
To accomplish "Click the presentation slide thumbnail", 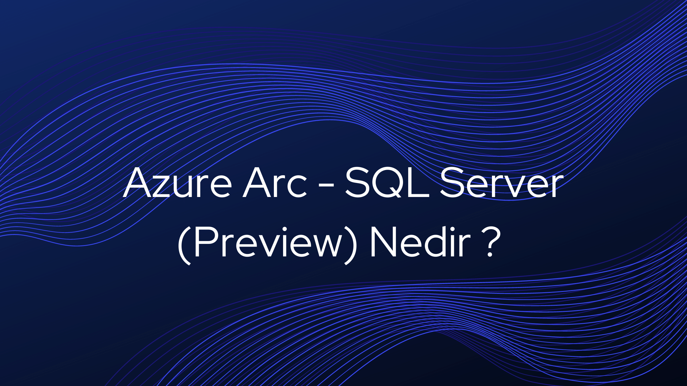I will [343, 193].
